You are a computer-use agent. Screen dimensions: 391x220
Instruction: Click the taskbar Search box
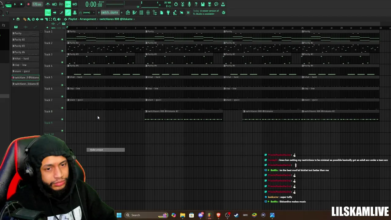(x=147, y=215)
